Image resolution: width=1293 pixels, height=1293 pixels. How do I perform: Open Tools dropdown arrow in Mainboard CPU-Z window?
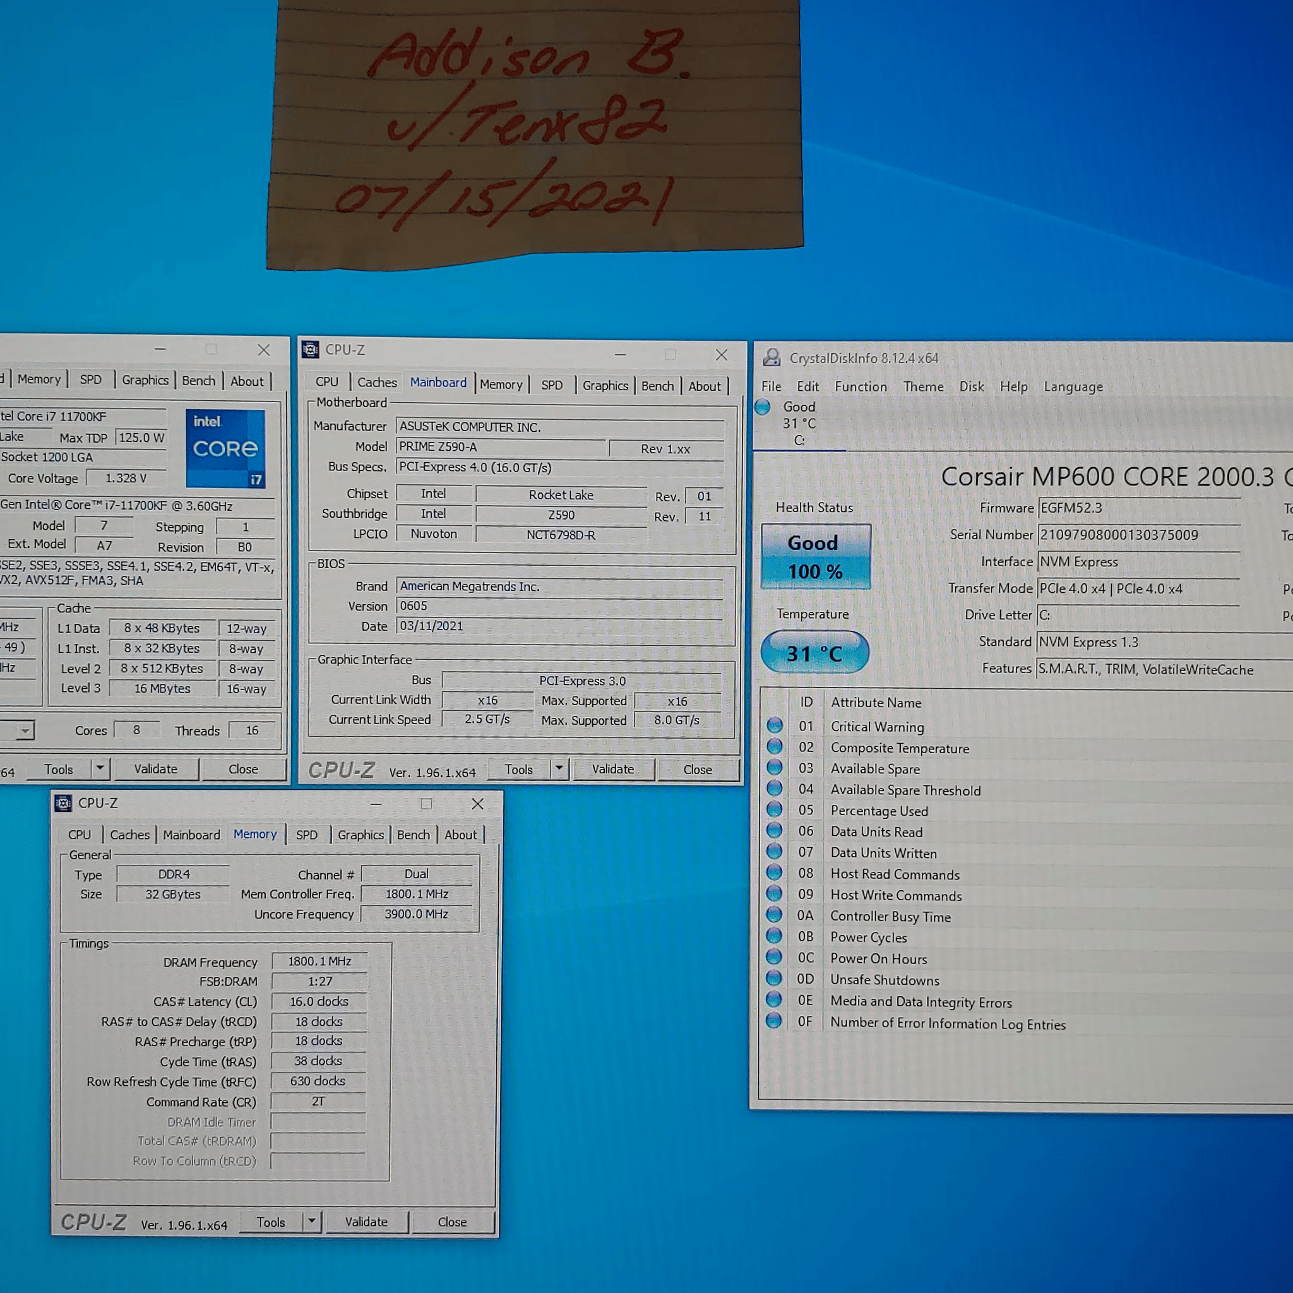click(559, 768)
